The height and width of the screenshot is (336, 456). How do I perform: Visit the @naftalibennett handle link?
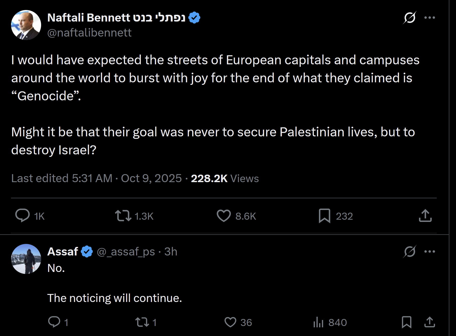(x=89, y=33)
